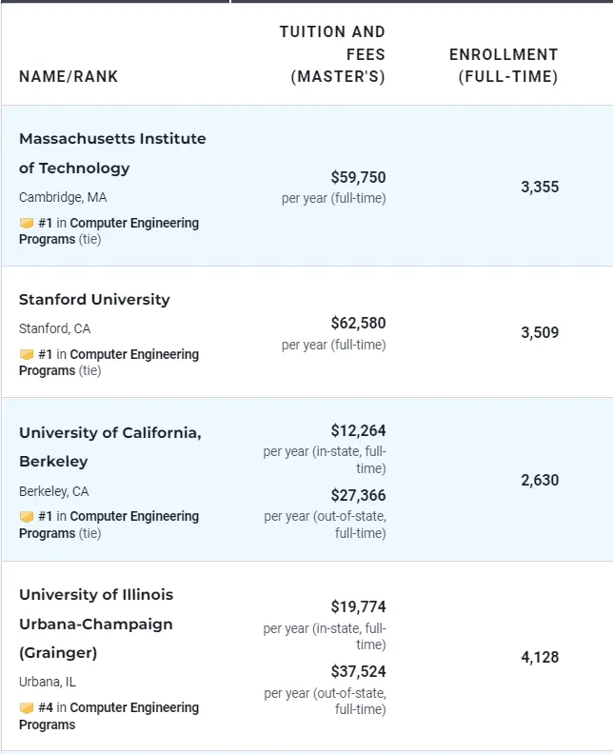Click Stanford's ranking badge icon
Image resolution: width=613 pixels, height=754 pixels.
(x=27, y=355)
